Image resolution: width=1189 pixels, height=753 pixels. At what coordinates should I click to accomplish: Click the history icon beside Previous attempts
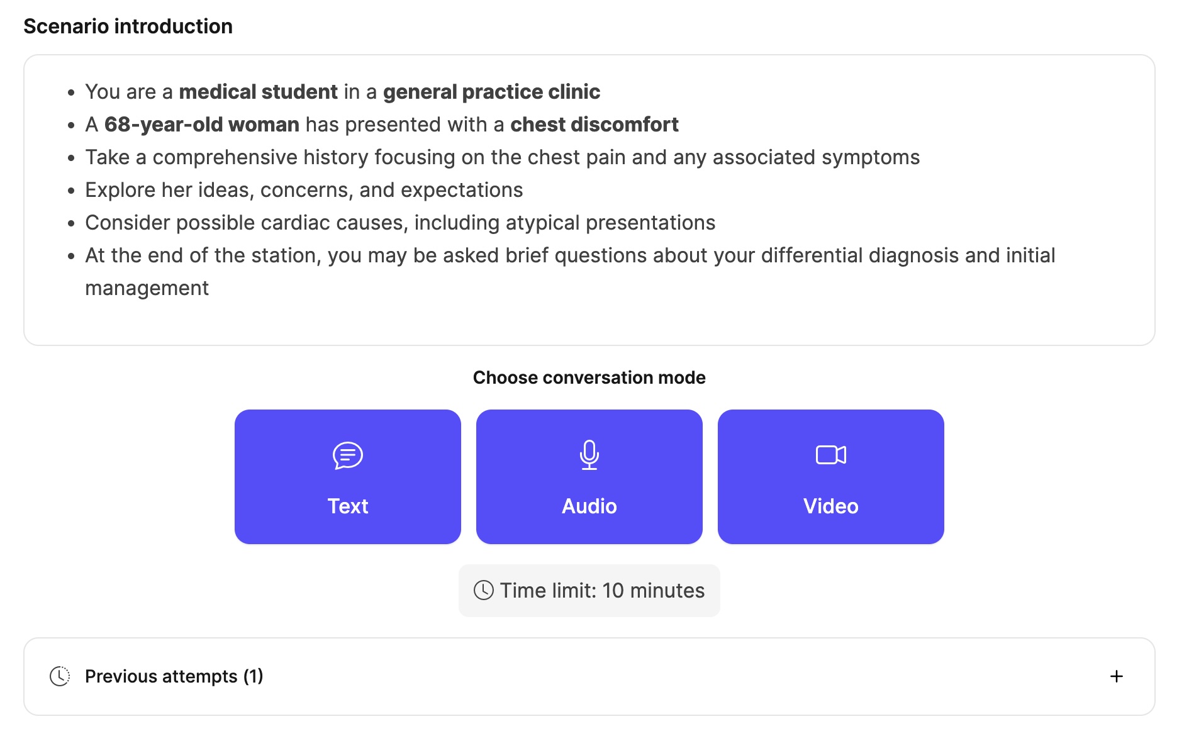pos(60,676)
